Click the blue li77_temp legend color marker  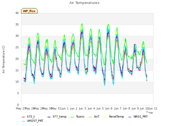[49, 117]
